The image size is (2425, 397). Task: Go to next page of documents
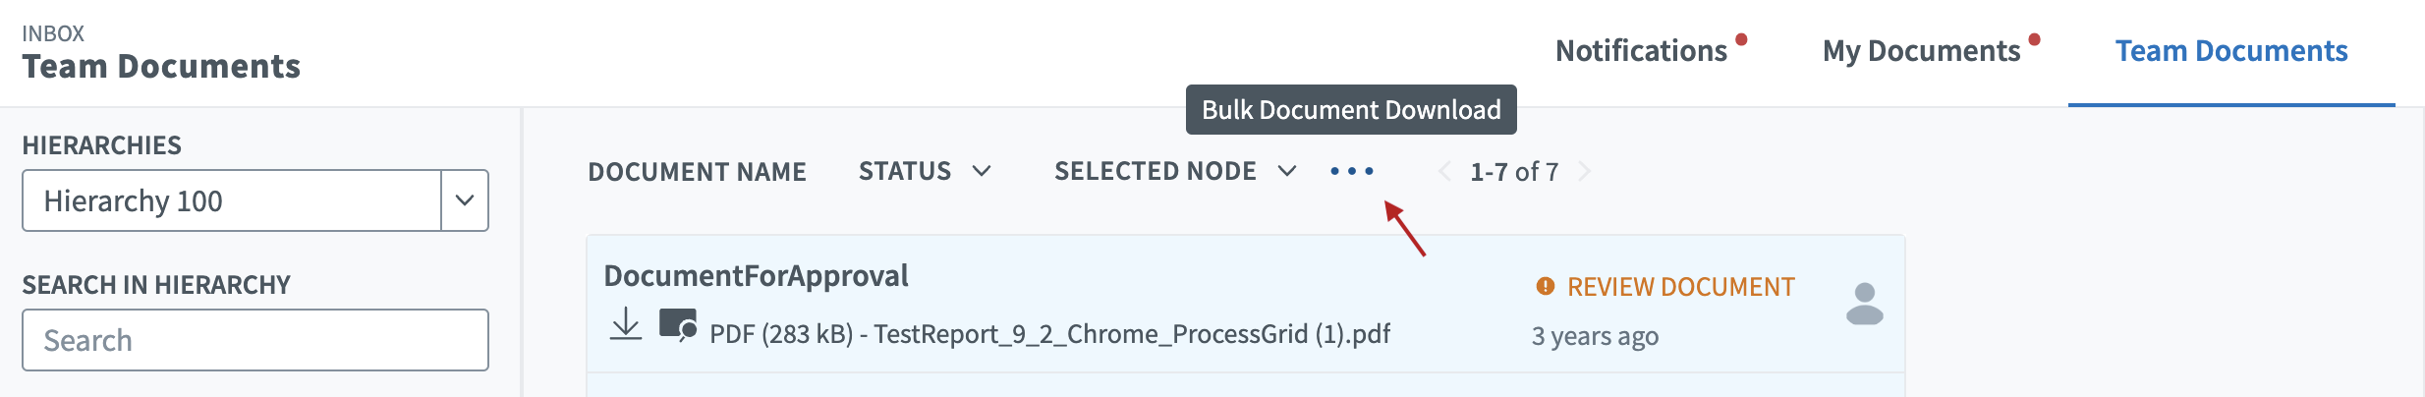click(x=1584, y=172)
